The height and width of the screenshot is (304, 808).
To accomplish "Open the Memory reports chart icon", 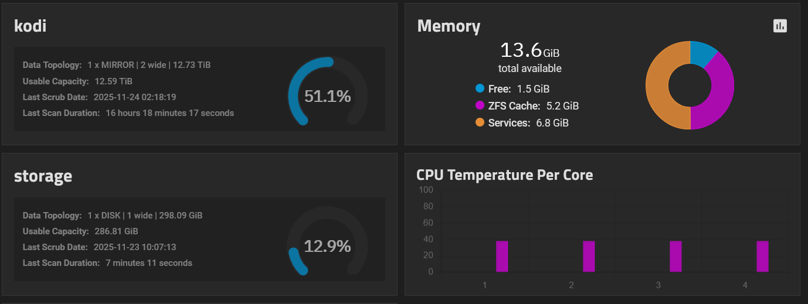I will [780, 26].
